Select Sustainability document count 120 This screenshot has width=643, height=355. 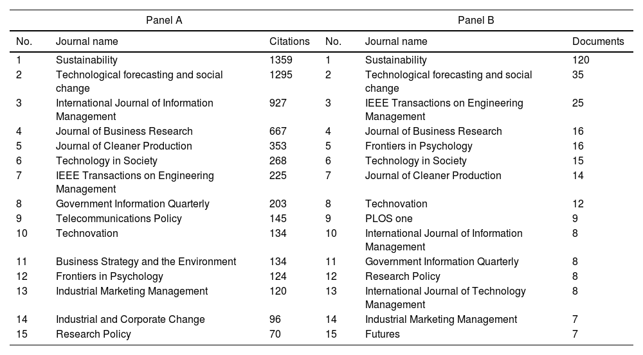coord(581,60)
